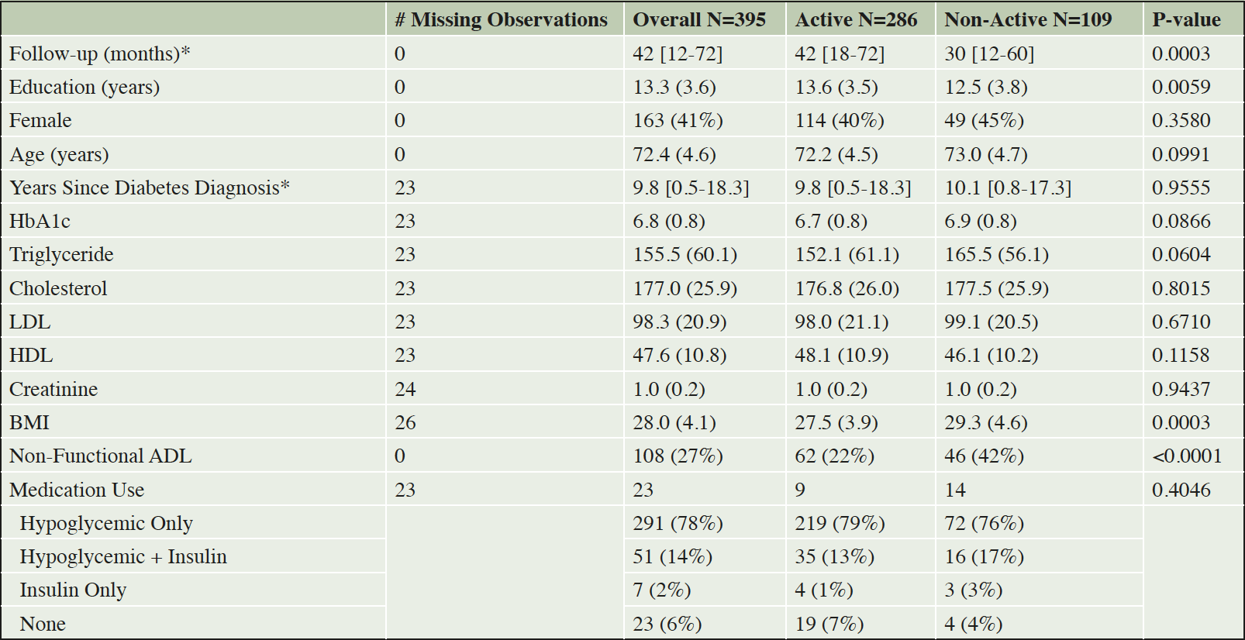Click the Hypoglycemic + Insulin sub-row label
Screen dimensions: 1245x640
(x=123, y=556)
